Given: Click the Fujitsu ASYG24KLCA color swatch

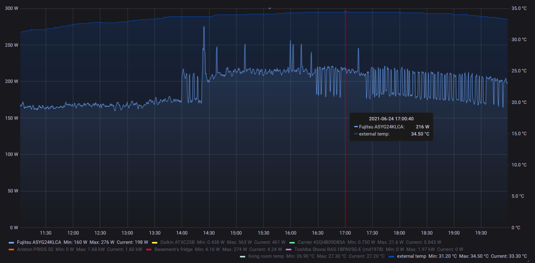Looking at the screenshot, I should [11, 243].
